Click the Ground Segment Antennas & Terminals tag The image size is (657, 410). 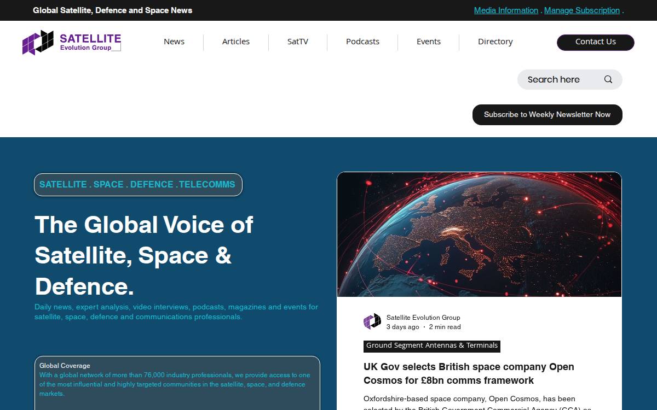tap(432, 346)
